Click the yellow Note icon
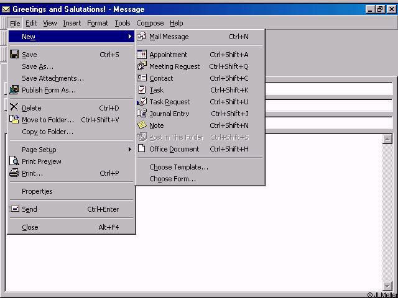 click(x=142, y=125)
